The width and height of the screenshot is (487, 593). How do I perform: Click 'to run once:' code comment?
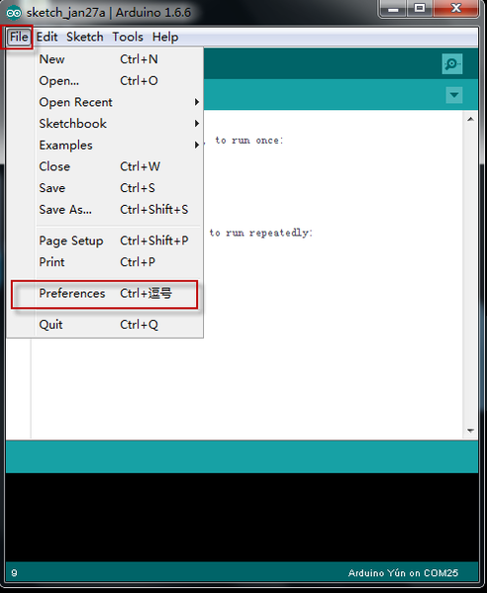249,141
